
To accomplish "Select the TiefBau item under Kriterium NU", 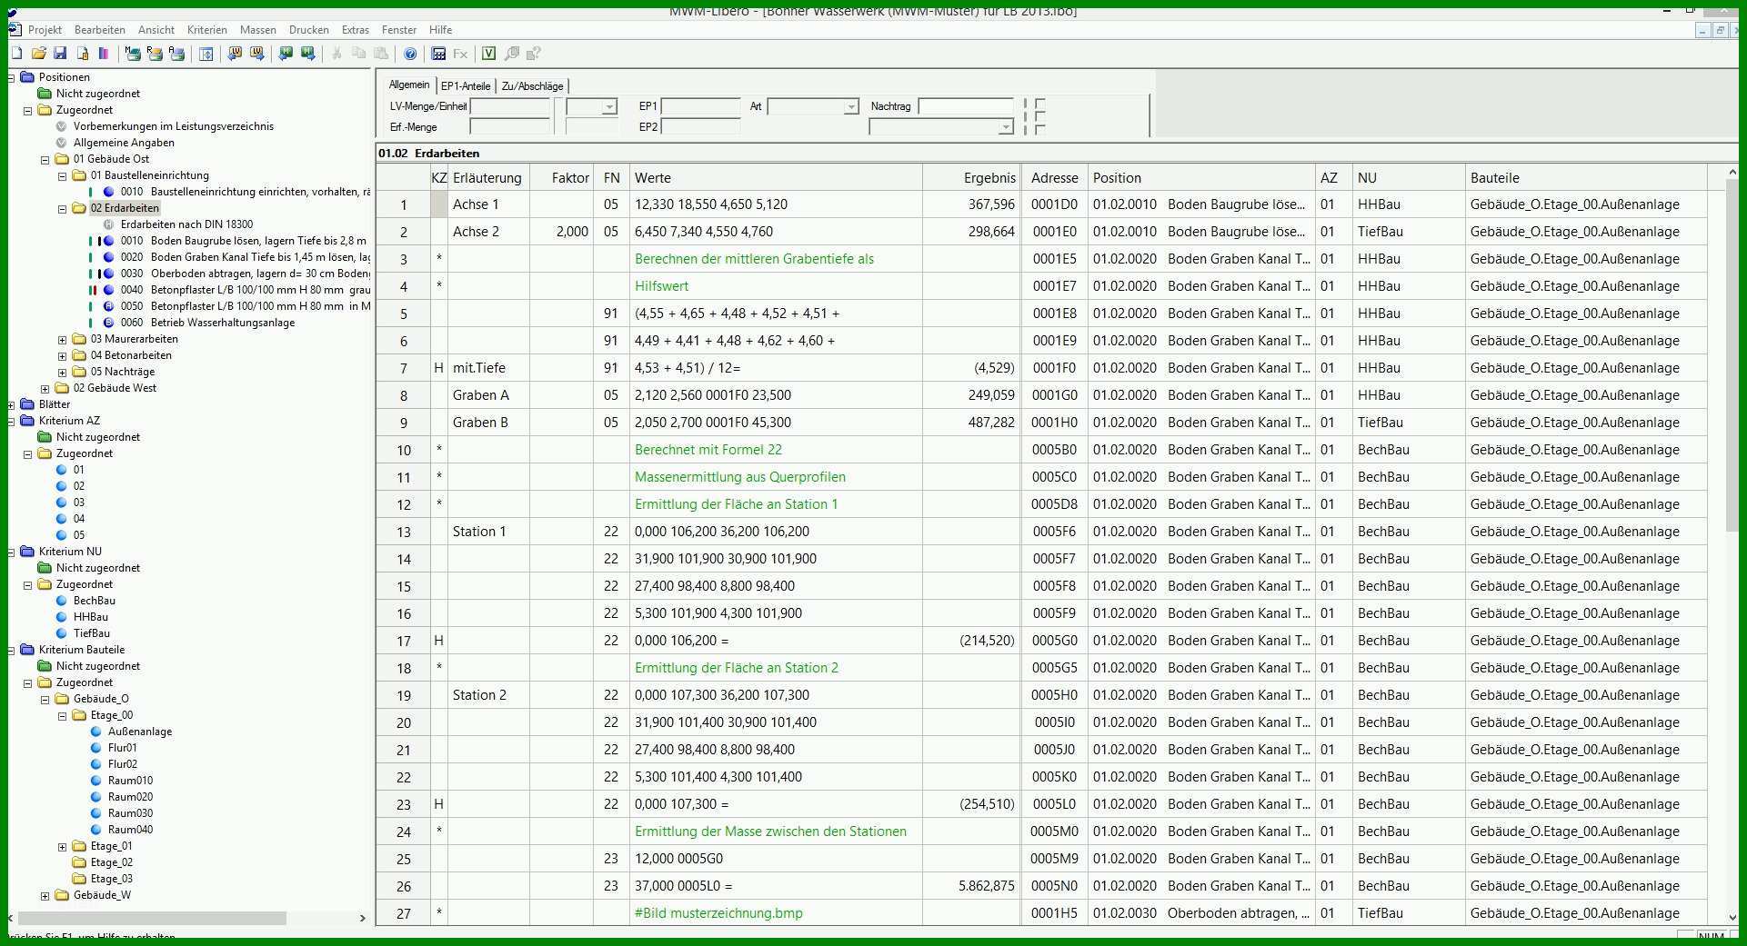I will (91, 633).
